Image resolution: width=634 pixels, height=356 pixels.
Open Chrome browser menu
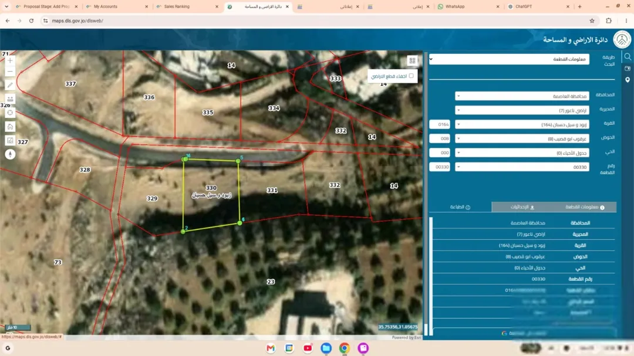(x=626, y=21)
